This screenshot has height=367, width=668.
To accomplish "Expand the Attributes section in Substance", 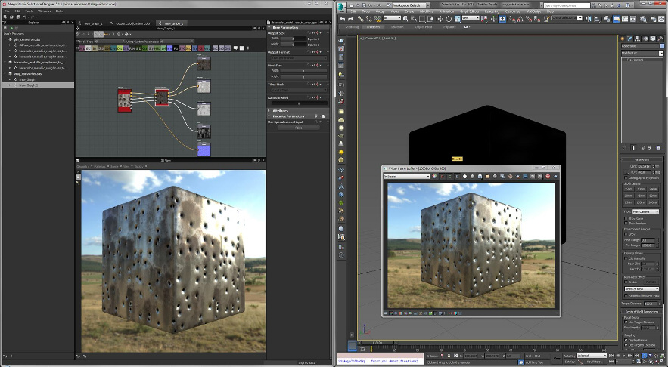I will click(x=269, y=110).
